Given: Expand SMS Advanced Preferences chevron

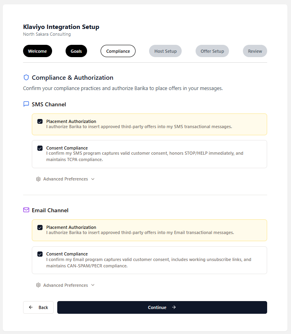Looking at the screenshot, I should tap(93, 179).
